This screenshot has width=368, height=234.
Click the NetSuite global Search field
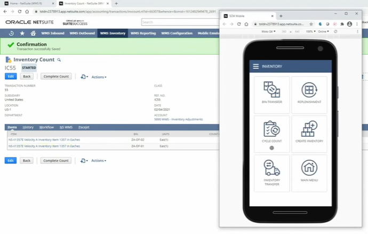click(180, 22)
